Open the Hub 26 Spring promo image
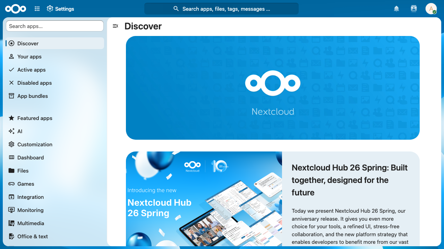The height and width of the screenshot is (249, 444). pyautogui.click(x=204, y=199)
